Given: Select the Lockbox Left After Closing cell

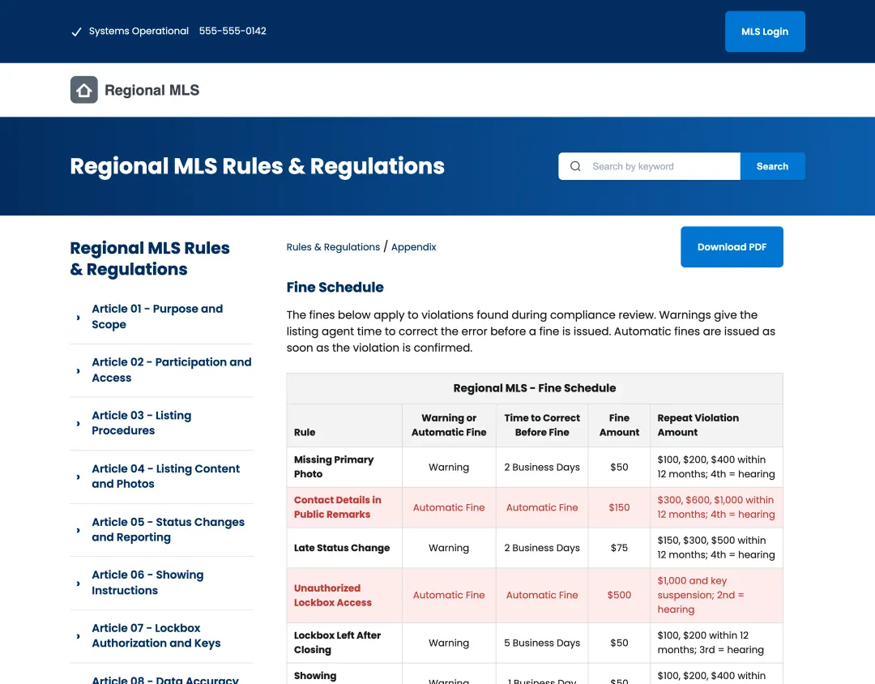Looking at the screenshot, I should coord(344,643).
